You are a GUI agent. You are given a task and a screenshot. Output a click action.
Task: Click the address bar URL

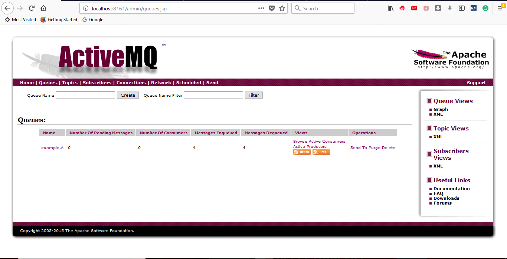pyautogui.click(x=129, y=8)
